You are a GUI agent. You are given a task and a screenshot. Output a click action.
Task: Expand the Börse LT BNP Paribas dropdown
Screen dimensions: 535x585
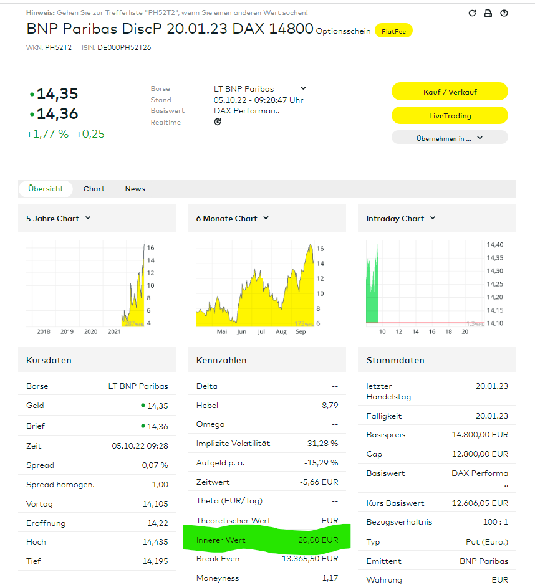coord(303,88)
